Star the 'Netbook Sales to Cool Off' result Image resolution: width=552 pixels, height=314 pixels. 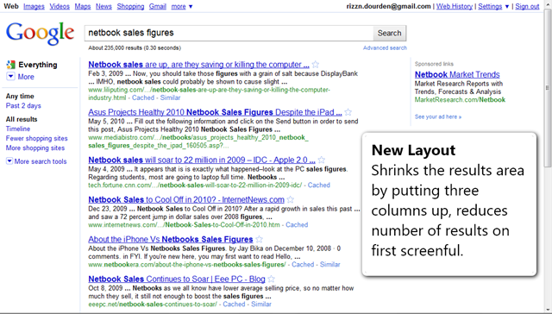tap(291, 199)
